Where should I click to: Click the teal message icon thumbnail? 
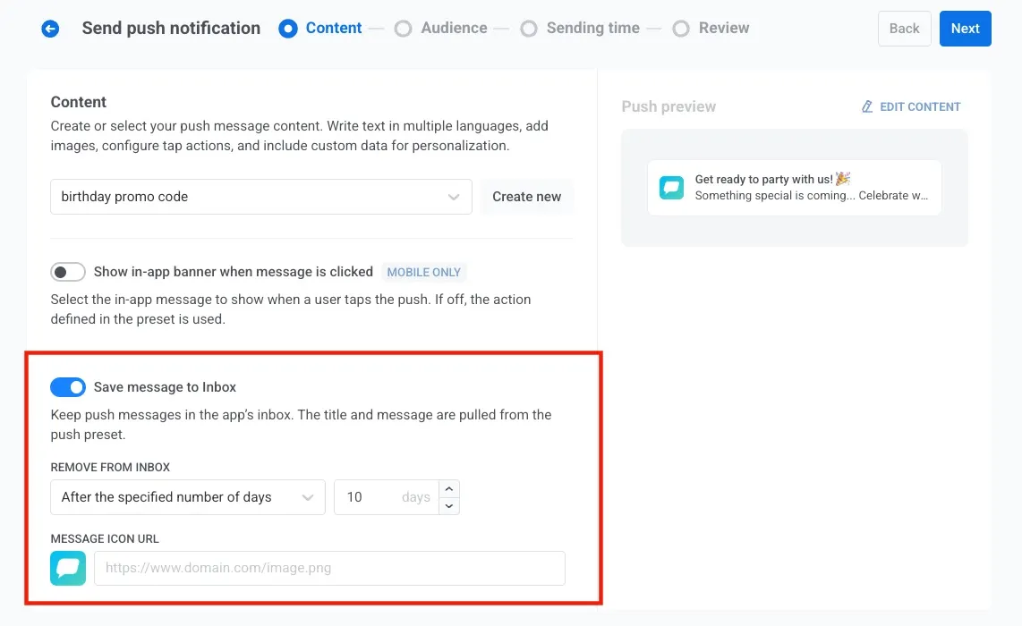tap(68, 568)
